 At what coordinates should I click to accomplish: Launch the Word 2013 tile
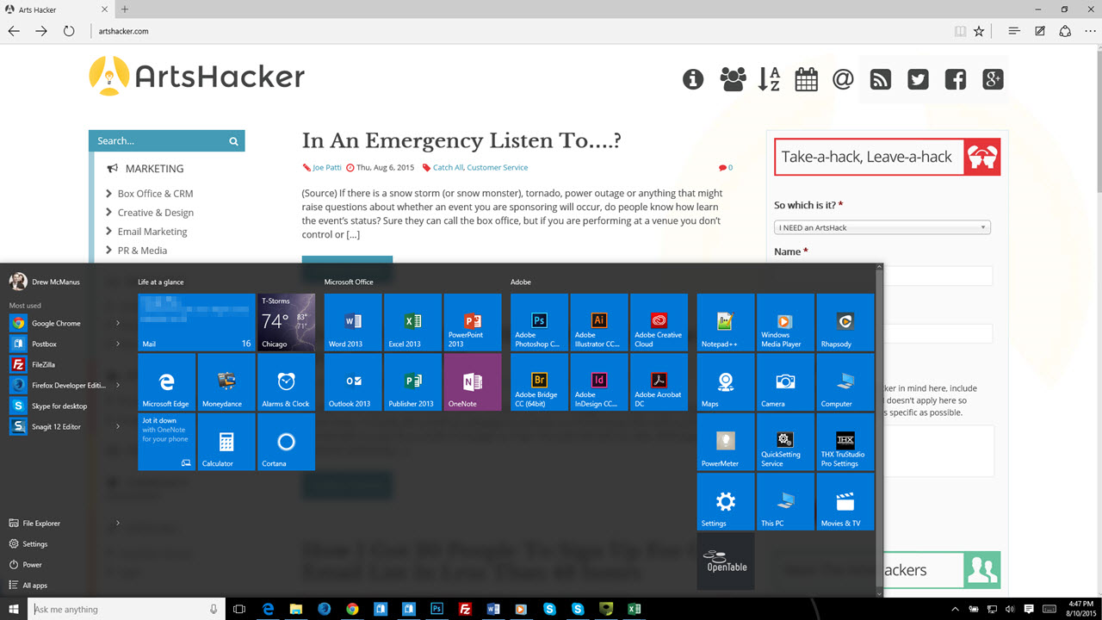tap(353, 322)
